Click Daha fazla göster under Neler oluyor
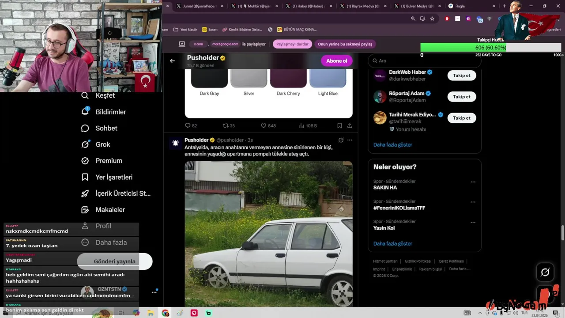 (393, 243)
